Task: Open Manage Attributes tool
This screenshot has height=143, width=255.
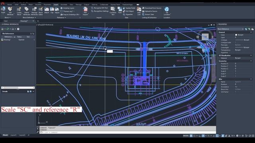Action: [34, 11]
